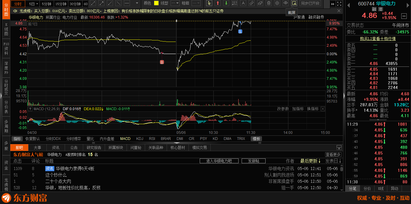Open more drawing tools dropdown arrow
Screen dimensions: 411x204
click(137, 3)
